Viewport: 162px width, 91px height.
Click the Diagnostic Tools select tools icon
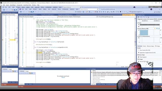click(x=141, y=17)
